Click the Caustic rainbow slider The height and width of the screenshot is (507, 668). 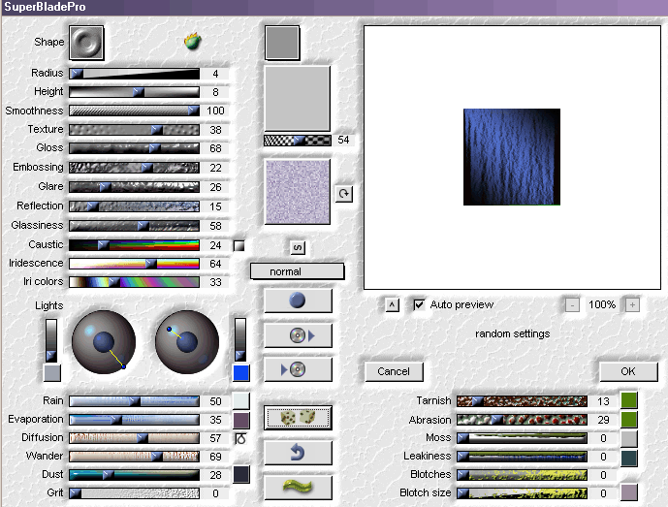click(x=134, y=245)
